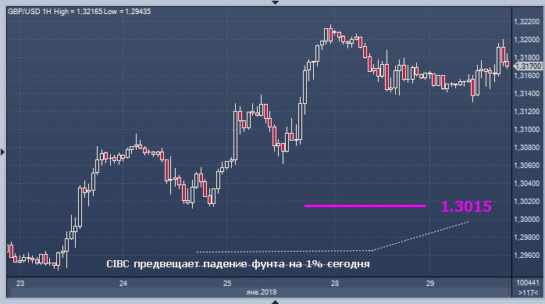Click the GBP/USD 1H chart title
The image size is (545, 304).
click(x=29, y=12)
